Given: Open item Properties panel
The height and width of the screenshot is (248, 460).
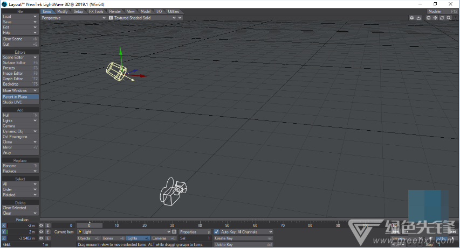Looking at the screenshot, I should point(195,232).
